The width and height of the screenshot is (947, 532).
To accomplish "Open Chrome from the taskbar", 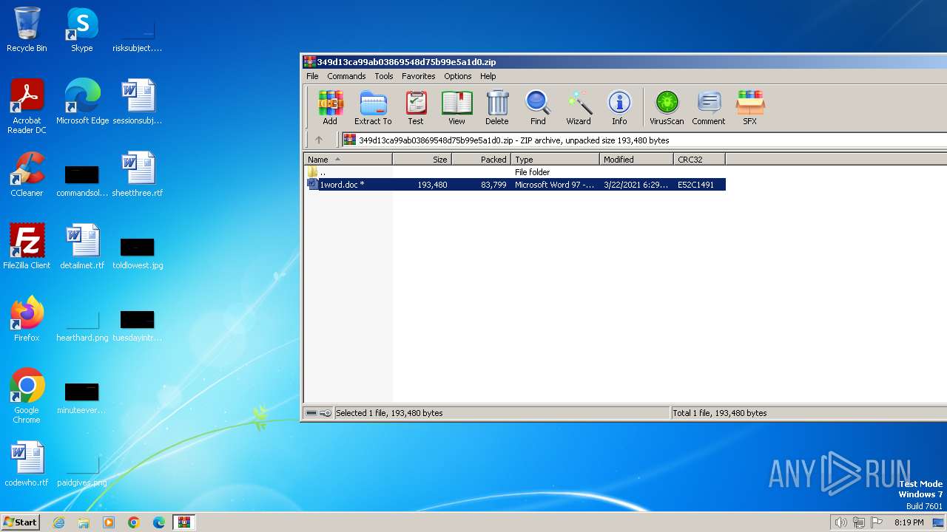I will click(x=134, y=522).
